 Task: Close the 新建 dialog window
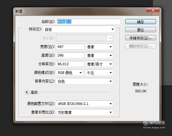(153, 10)
